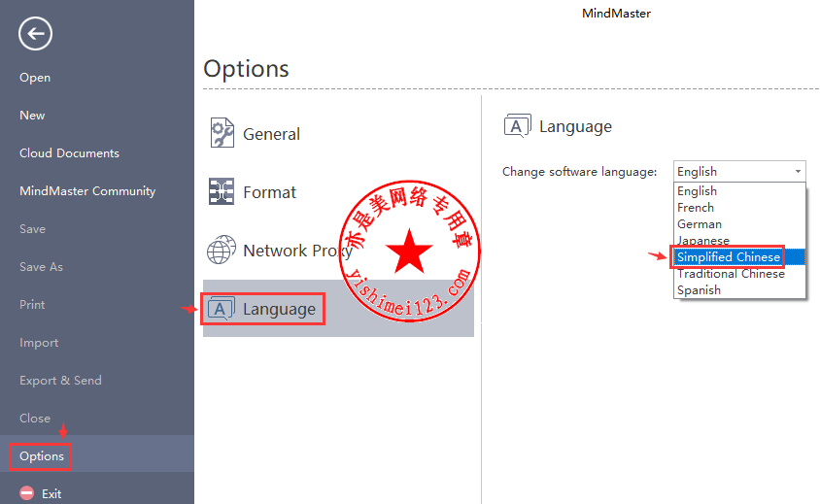Click Print in the sidebar

pos(32,305)
